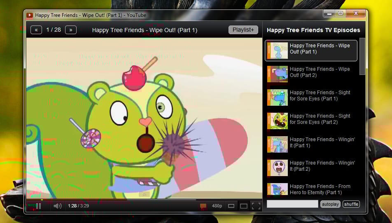This screenshot has height=223, width=392.
Task: Click the video frame to pause
Action: tap(144, 118)
